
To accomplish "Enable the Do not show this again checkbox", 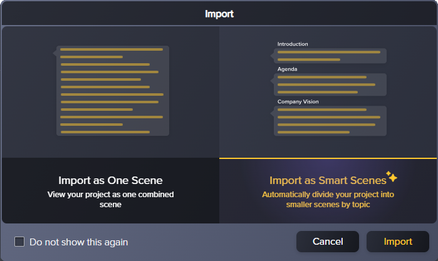I will [x=19, y=242].
